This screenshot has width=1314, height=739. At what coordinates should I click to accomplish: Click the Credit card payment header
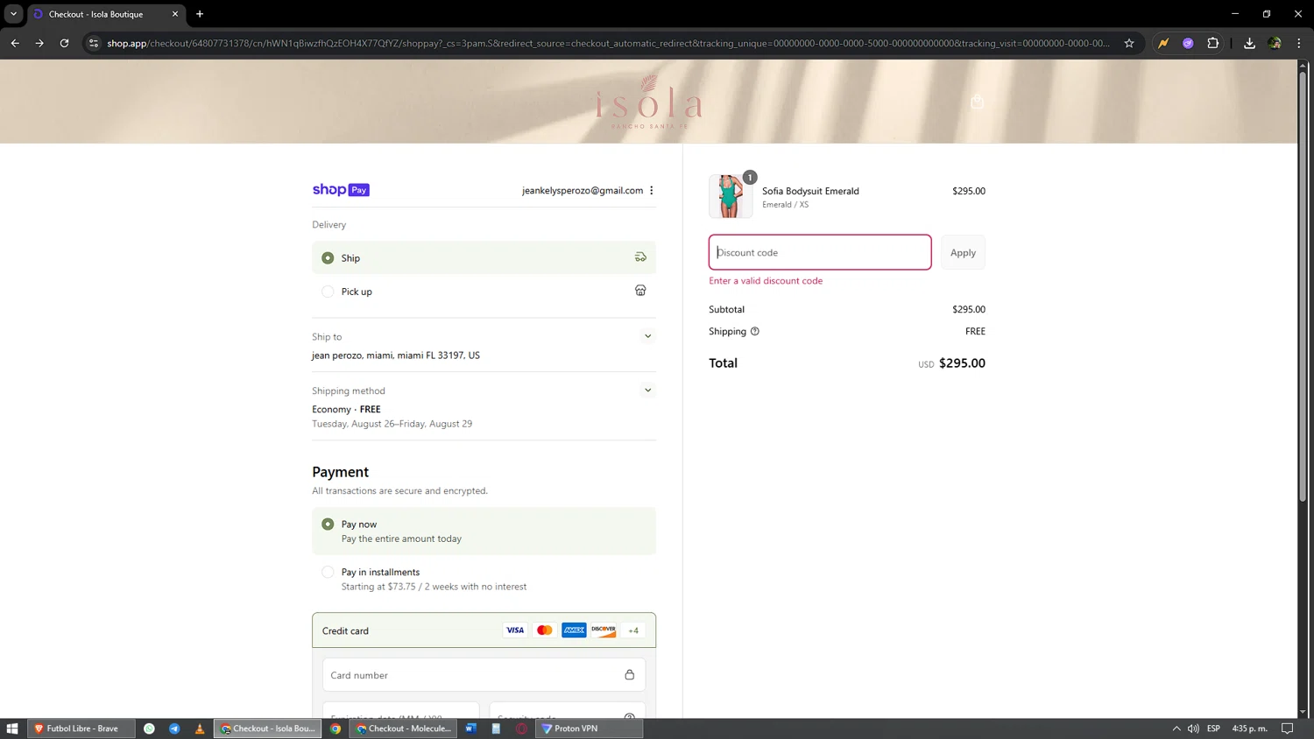pyautogui.click(x=484, y=630)
